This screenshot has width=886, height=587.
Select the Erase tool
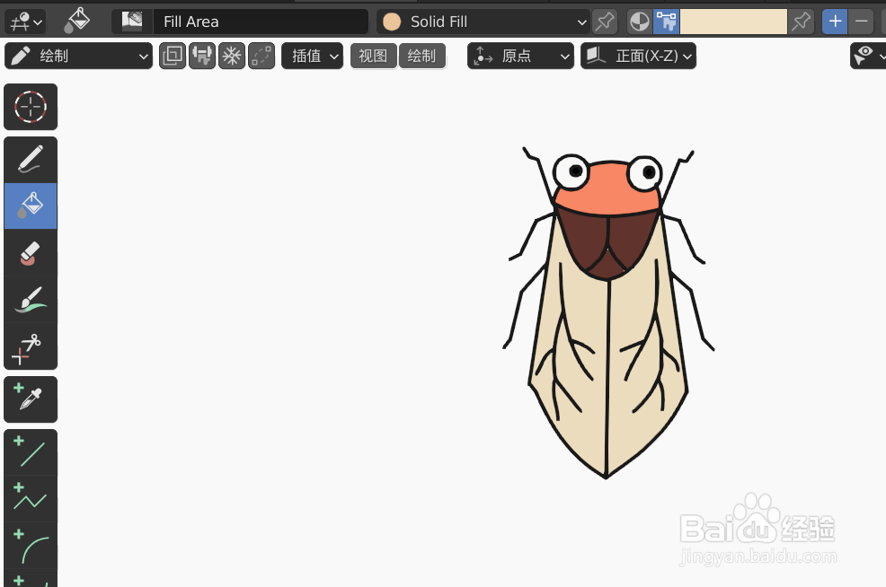tap(31, 253)
